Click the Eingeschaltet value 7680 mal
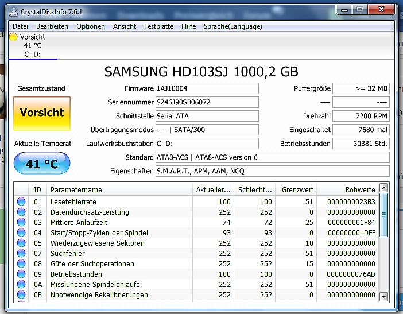 (361, 130)
